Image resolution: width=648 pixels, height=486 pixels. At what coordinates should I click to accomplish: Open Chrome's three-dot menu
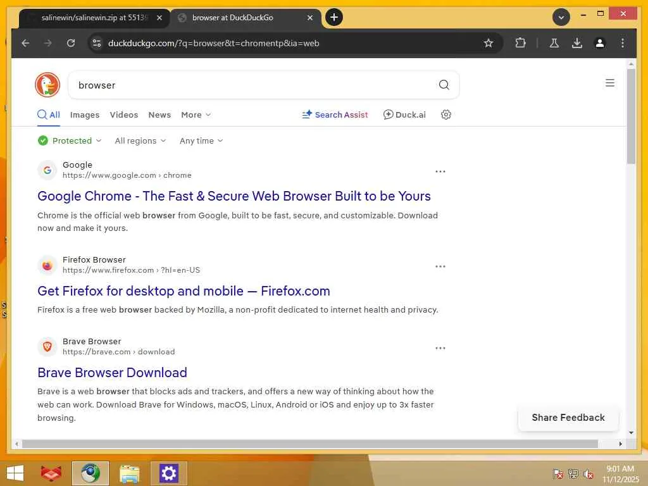(623, 43)
